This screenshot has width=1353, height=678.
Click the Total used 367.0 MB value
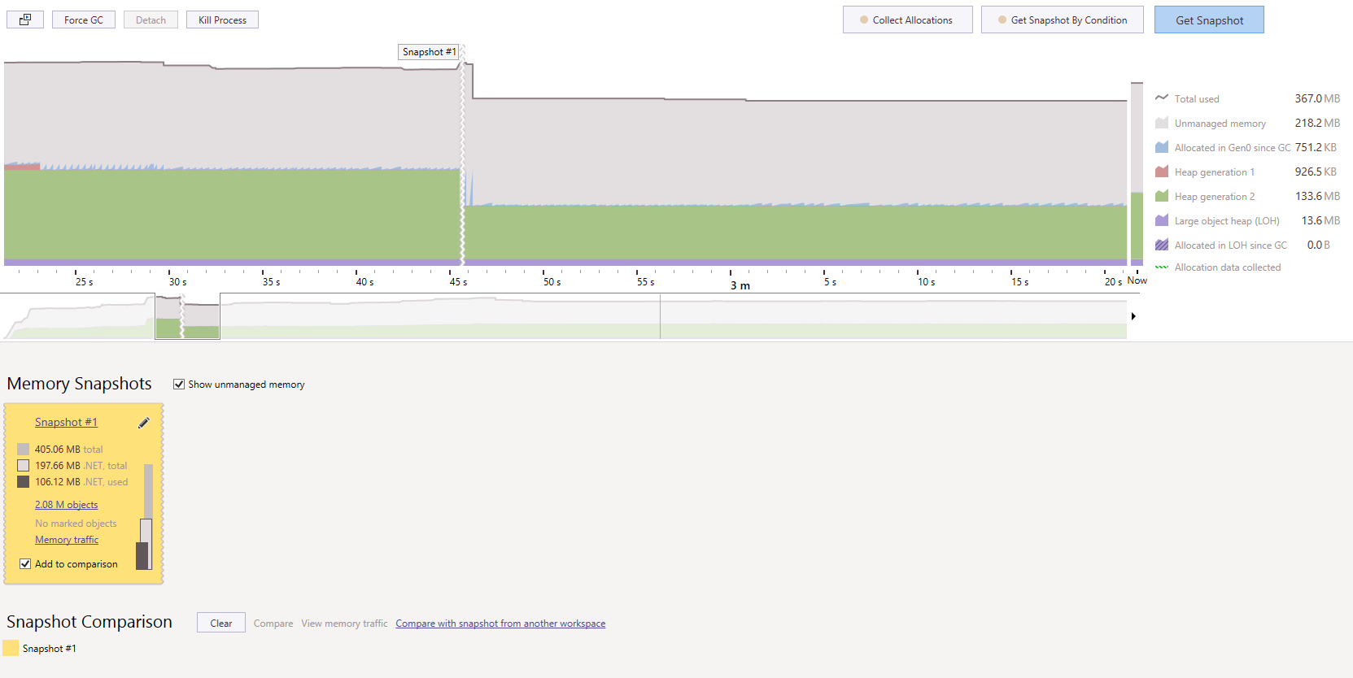[x=1317, y=98]
